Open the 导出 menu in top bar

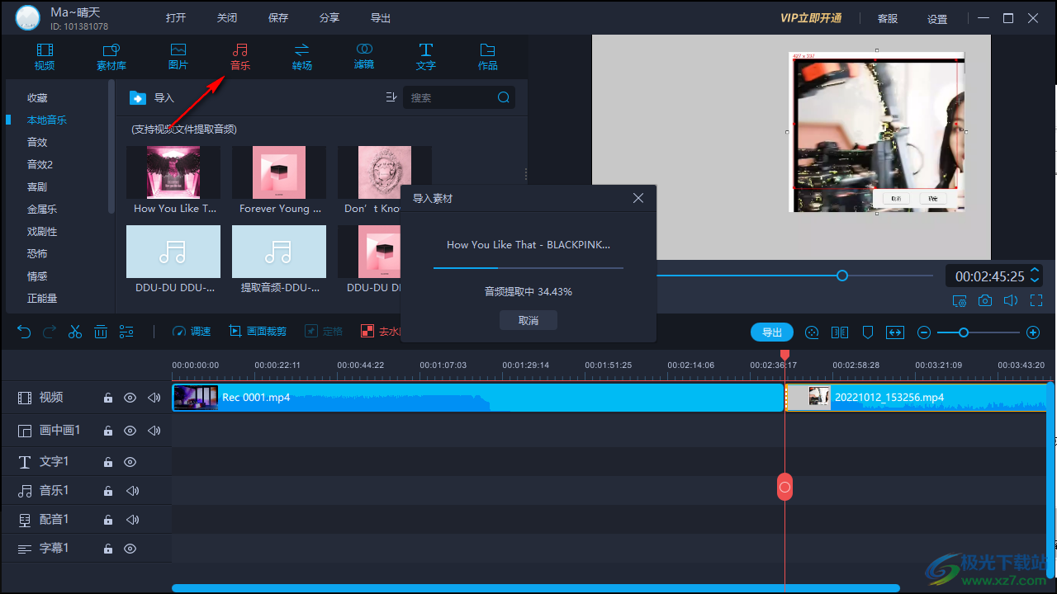pyautogui.click(x=381, y=18)
